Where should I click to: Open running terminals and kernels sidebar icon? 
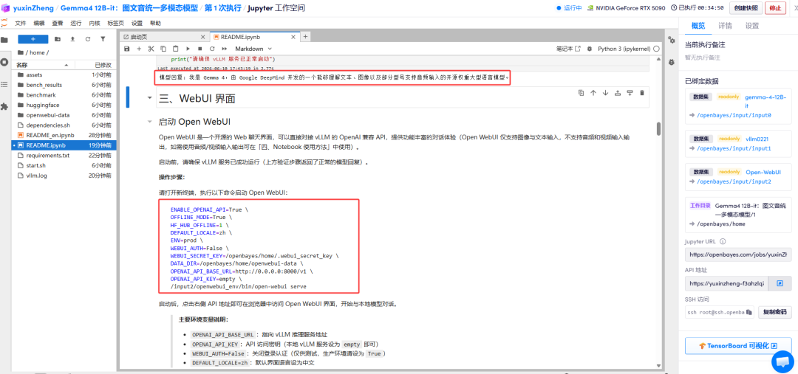click(x=4, y=62)
